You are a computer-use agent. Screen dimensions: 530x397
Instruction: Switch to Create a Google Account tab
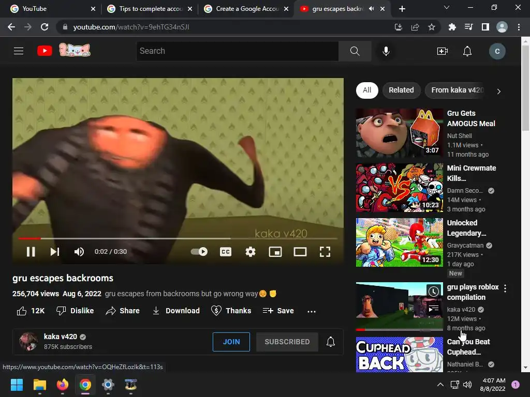(x=247, y=9)
